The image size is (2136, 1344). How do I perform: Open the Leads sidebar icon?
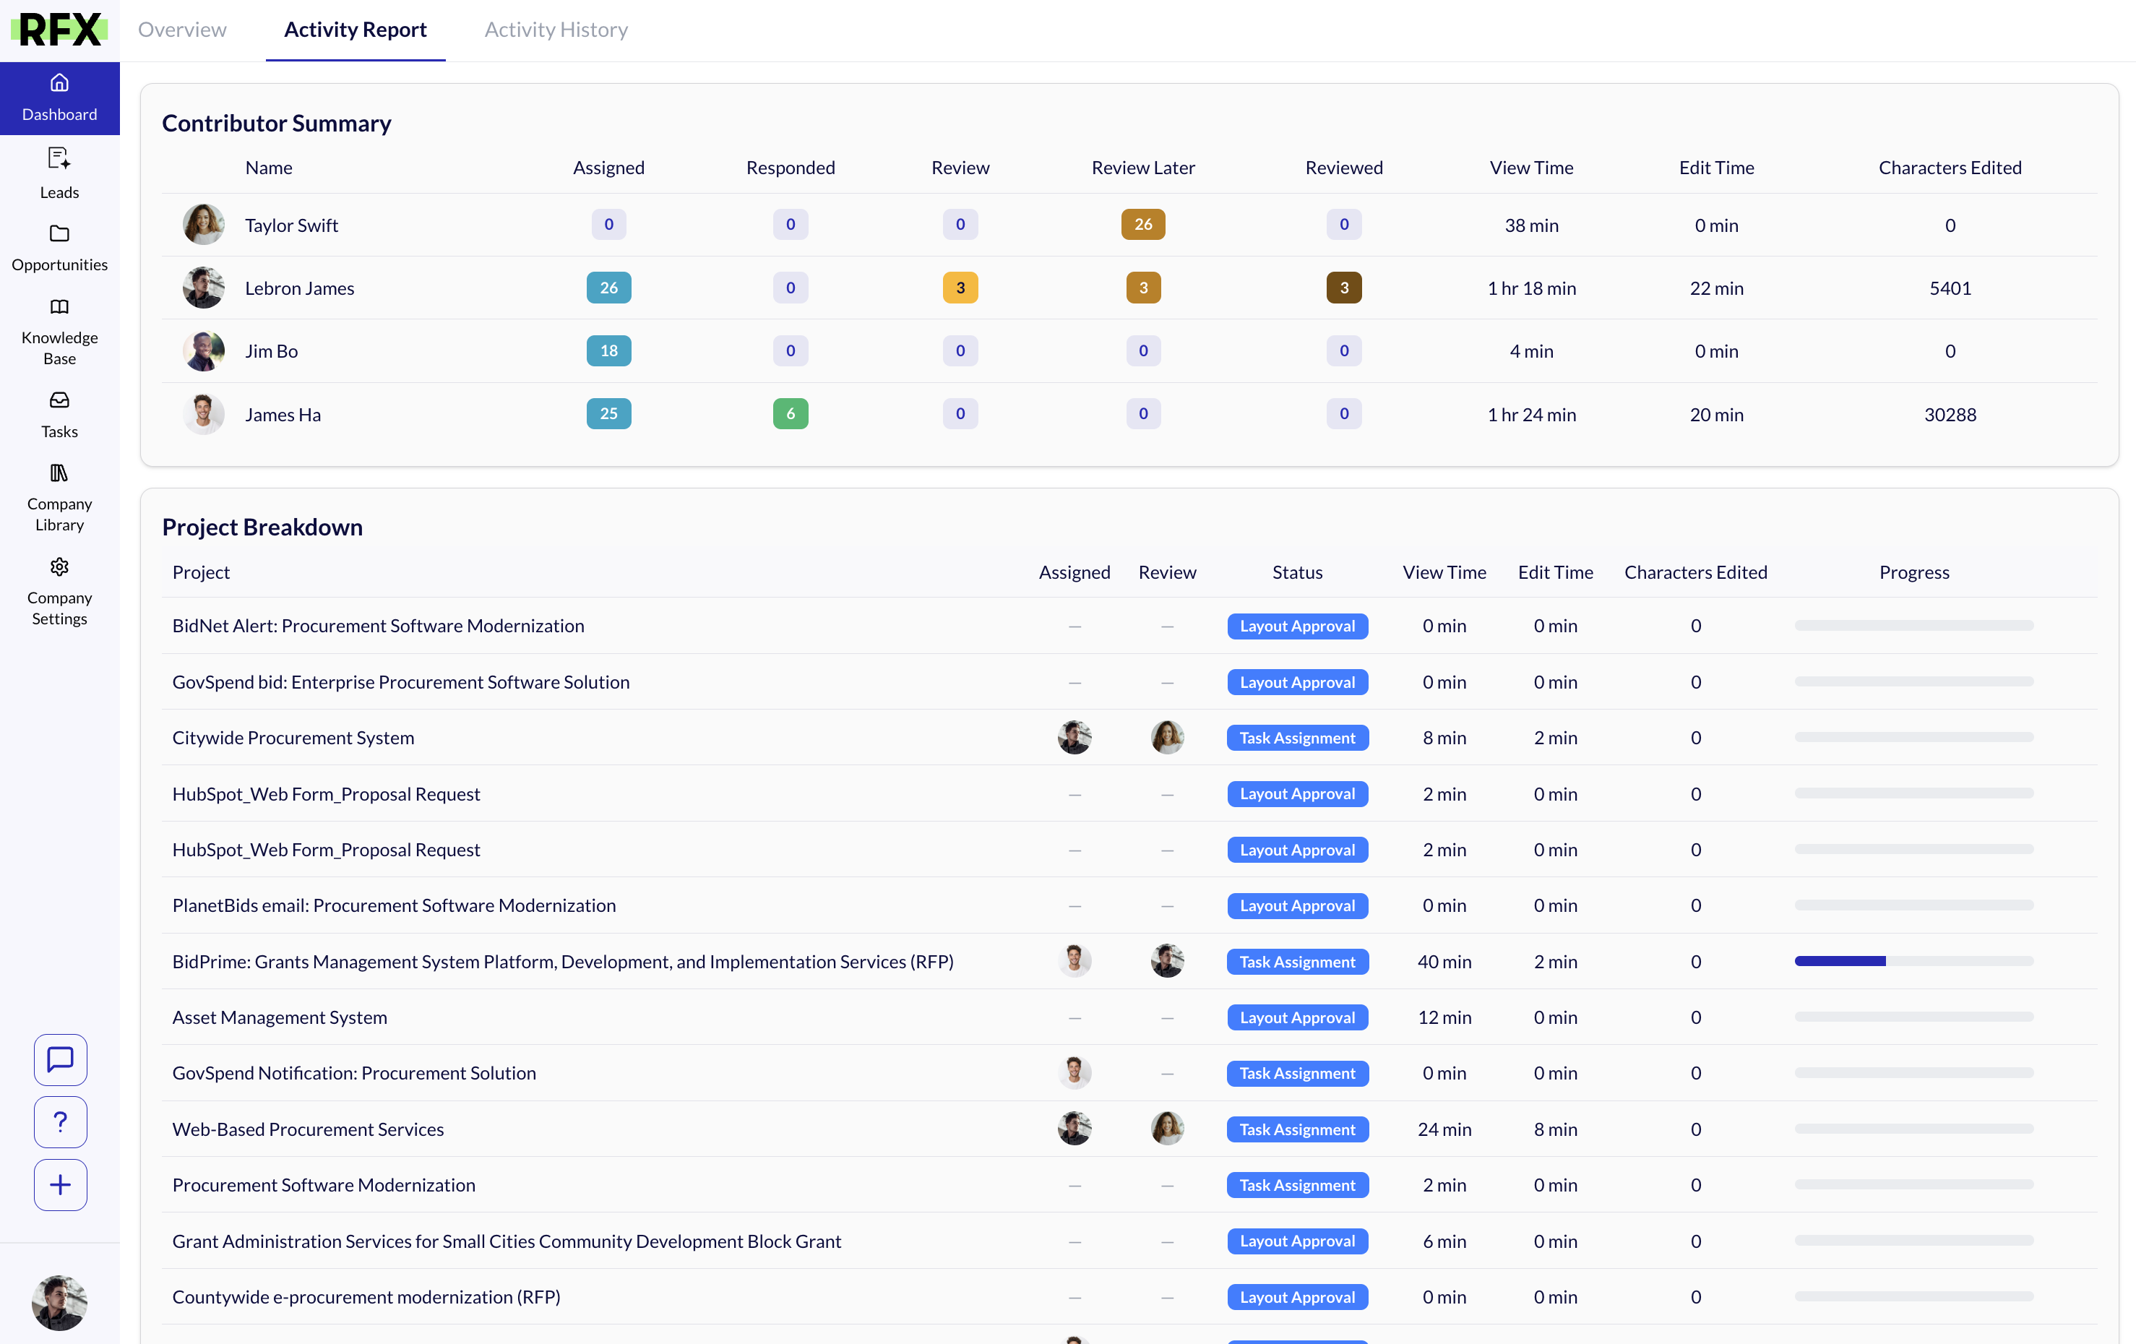point(59,159)
